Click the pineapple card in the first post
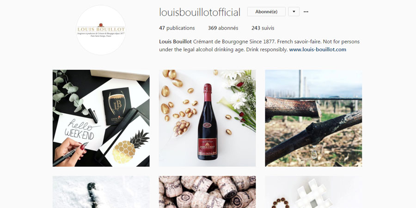The image size is (416, 208). click(128, 145)
